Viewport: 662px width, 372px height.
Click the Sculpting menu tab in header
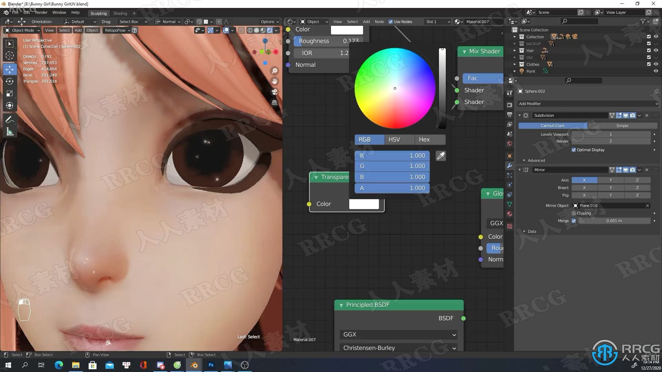pyautogui.click(x=98, y=12)
